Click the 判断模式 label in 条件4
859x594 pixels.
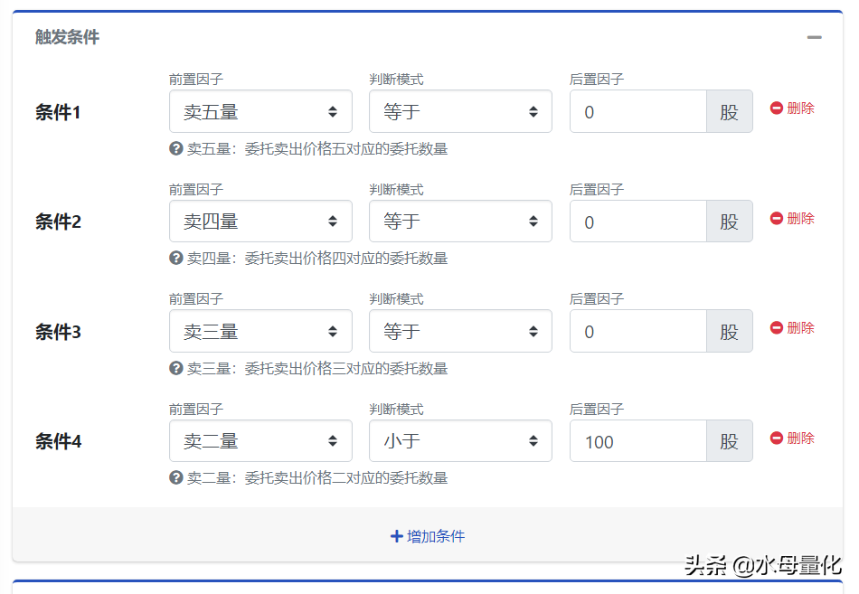(x=396, y=410)
